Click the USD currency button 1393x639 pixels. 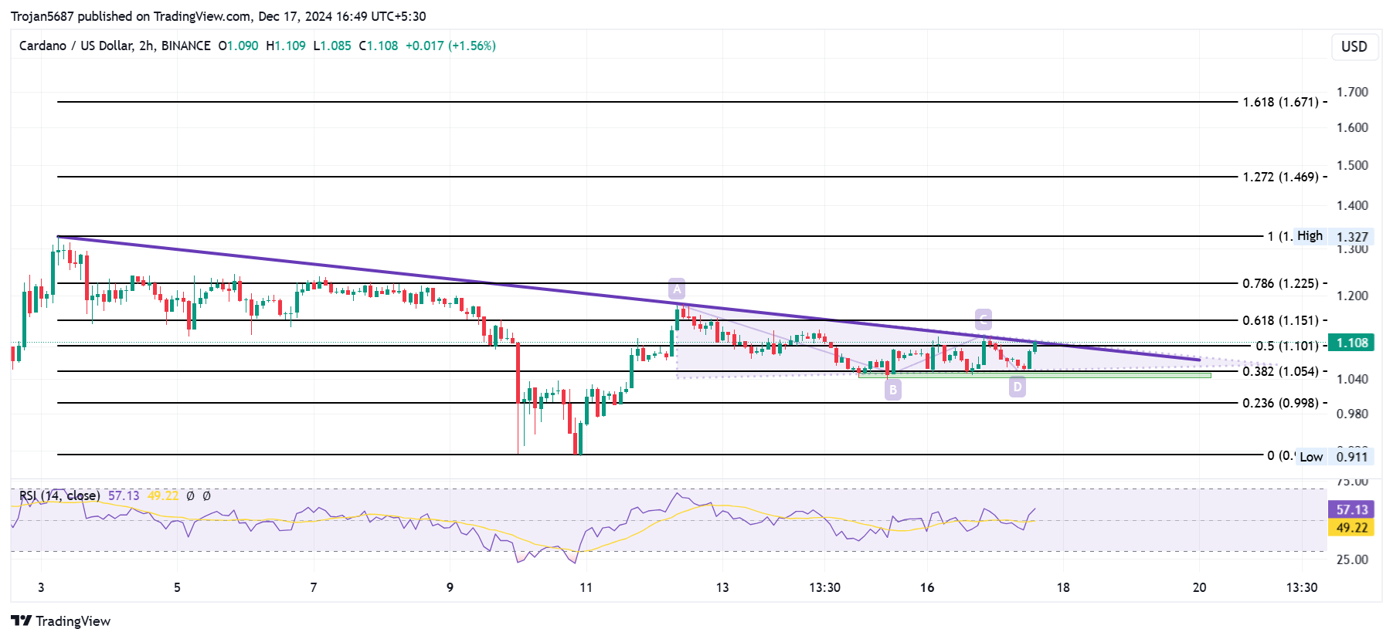[x=1354, y=46]
